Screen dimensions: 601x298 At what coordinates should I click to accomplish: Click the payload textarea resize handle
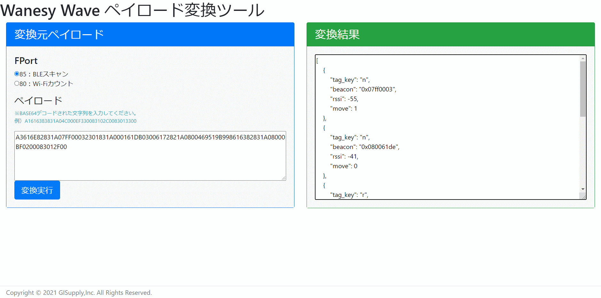click(x=284, y=178)
